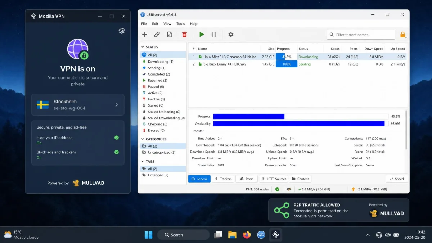Open the File menu

(x=144, y=24)
